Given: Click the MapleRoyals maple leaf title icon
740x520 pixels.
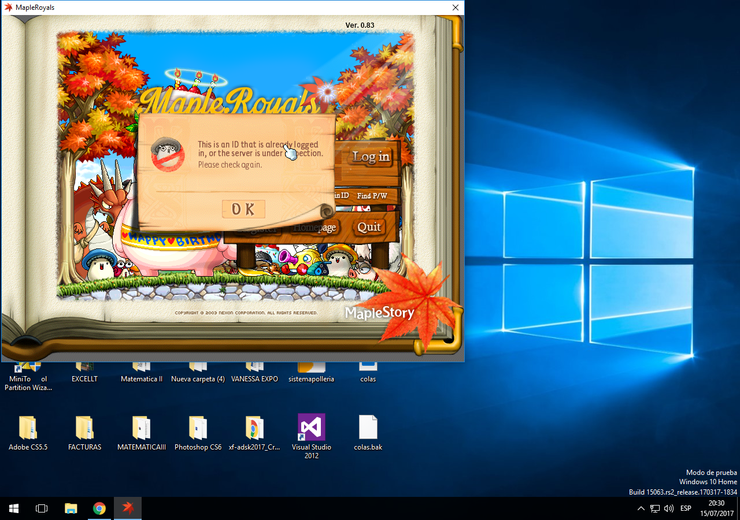Looking at the screenshot, I should click(x=8, y=8).
